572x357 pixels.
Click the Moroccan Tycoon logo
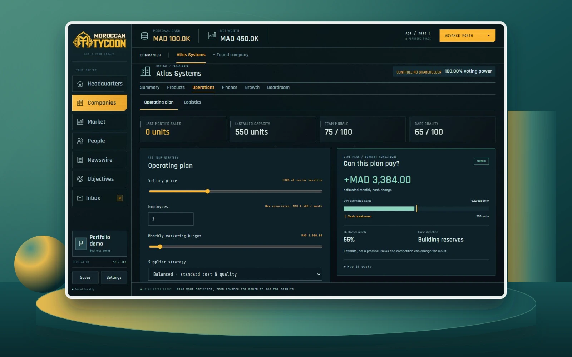[x=99, y=40]
